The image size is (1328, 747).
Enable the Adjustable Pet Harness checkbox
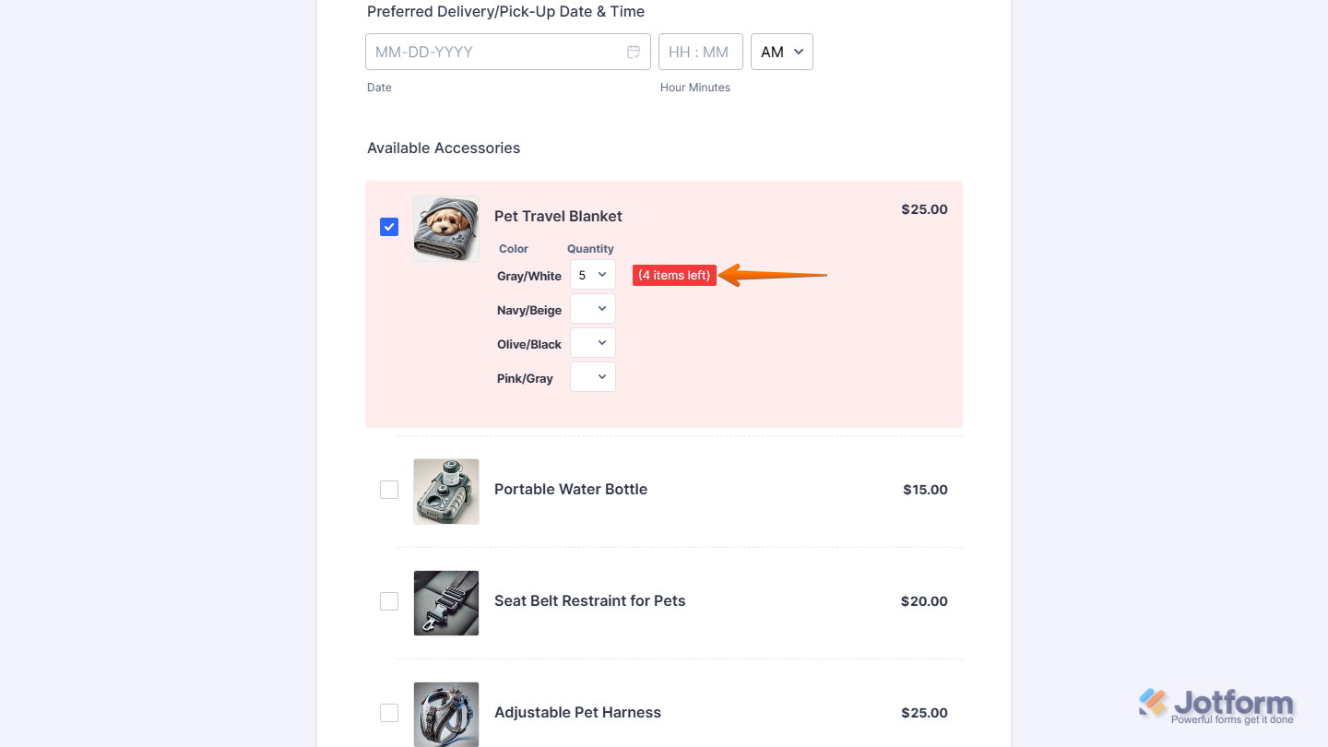[x=389, y=713]
